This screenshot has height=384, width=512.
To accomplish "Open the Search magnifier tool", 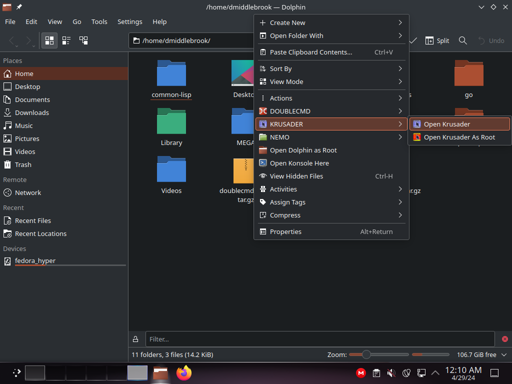I will pos(462,40).
